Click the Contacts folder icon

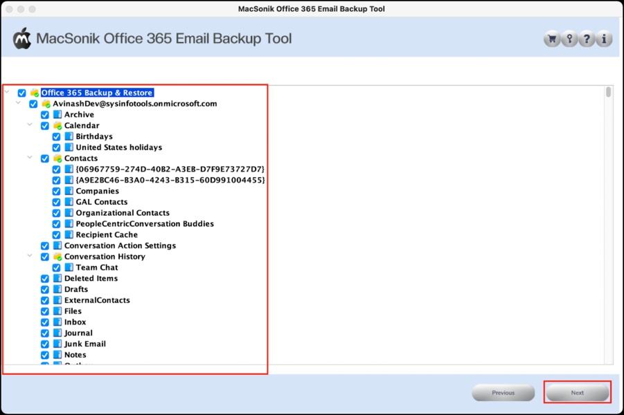coord(57,158)
